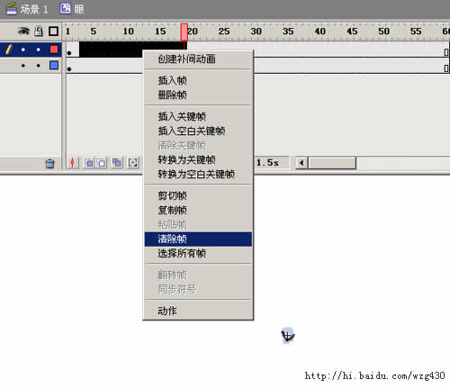Enable the onion skin outlines button
Image resolution: width=450 pixels, height=388 pixels.
click(101, 163)
